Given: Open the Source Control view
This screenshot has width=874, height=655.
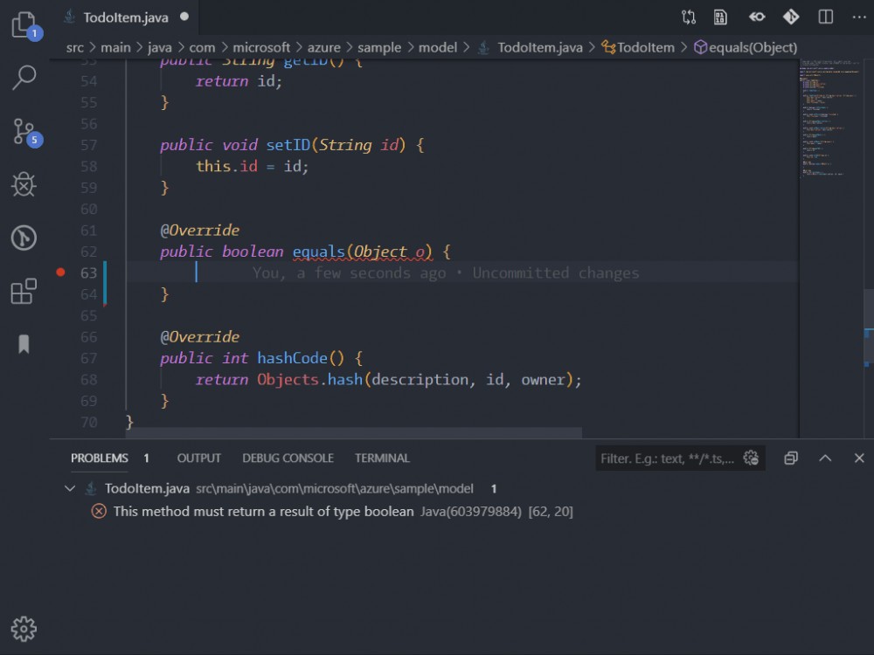Looking at the screenshot, I should (x=24, y=131).
